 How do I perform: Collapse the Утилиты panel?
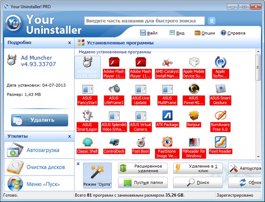click(x=69, y=136)
